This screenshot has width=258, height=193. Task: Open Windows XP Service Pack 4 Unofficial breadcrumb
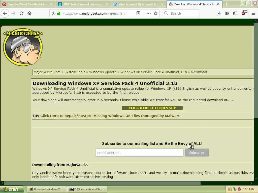pos(153,72)
